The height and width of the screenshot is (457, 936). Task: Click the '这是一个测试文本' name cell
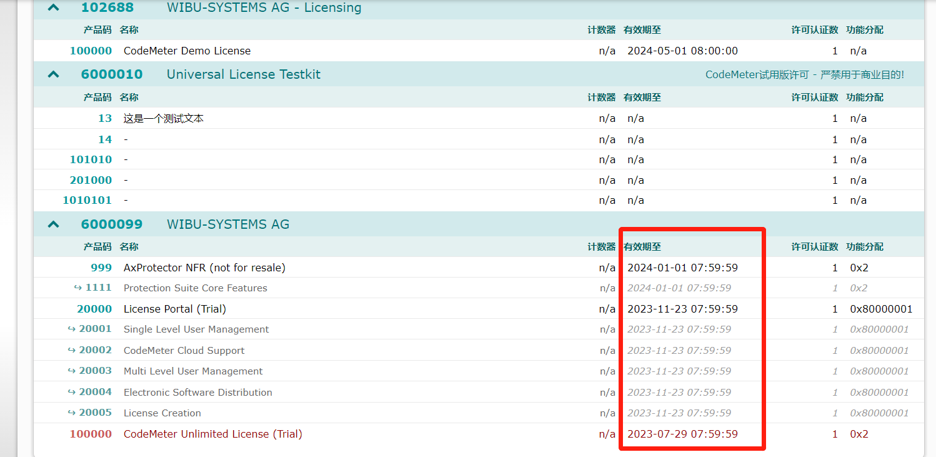[x=164, y=118]
